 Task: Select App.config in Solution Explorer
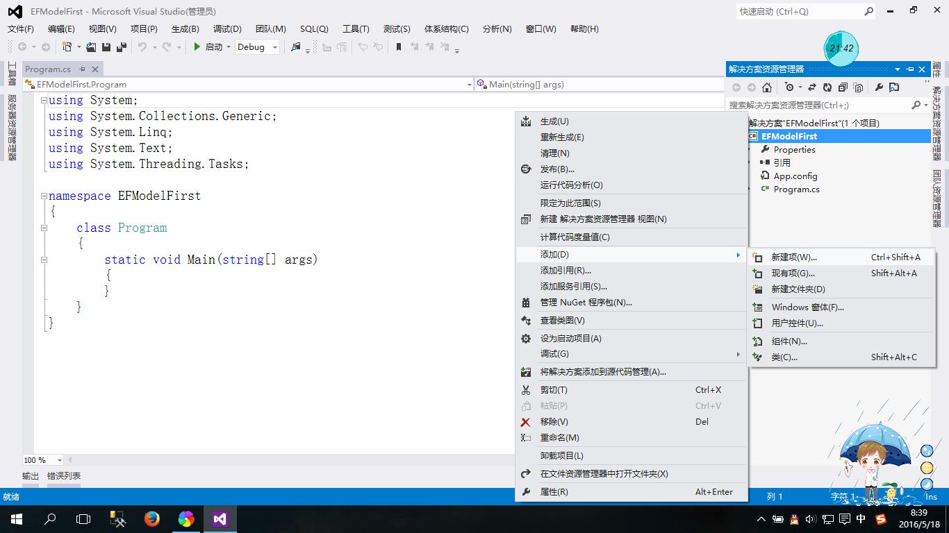795,176
